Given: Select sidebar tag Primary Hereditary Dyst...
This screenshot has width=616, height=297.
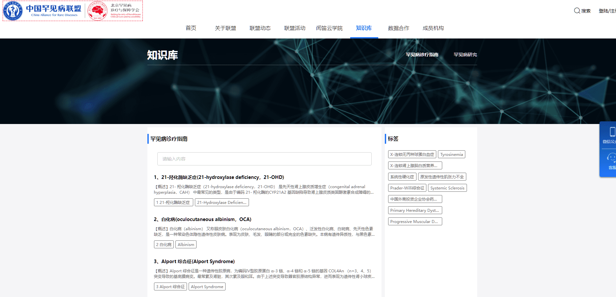Looking at the screenshot, I should (415, 210).
